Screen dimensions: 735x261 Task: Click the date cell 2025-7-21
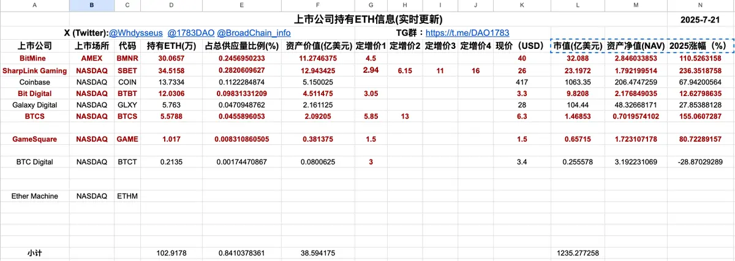[x=701, y=20]
